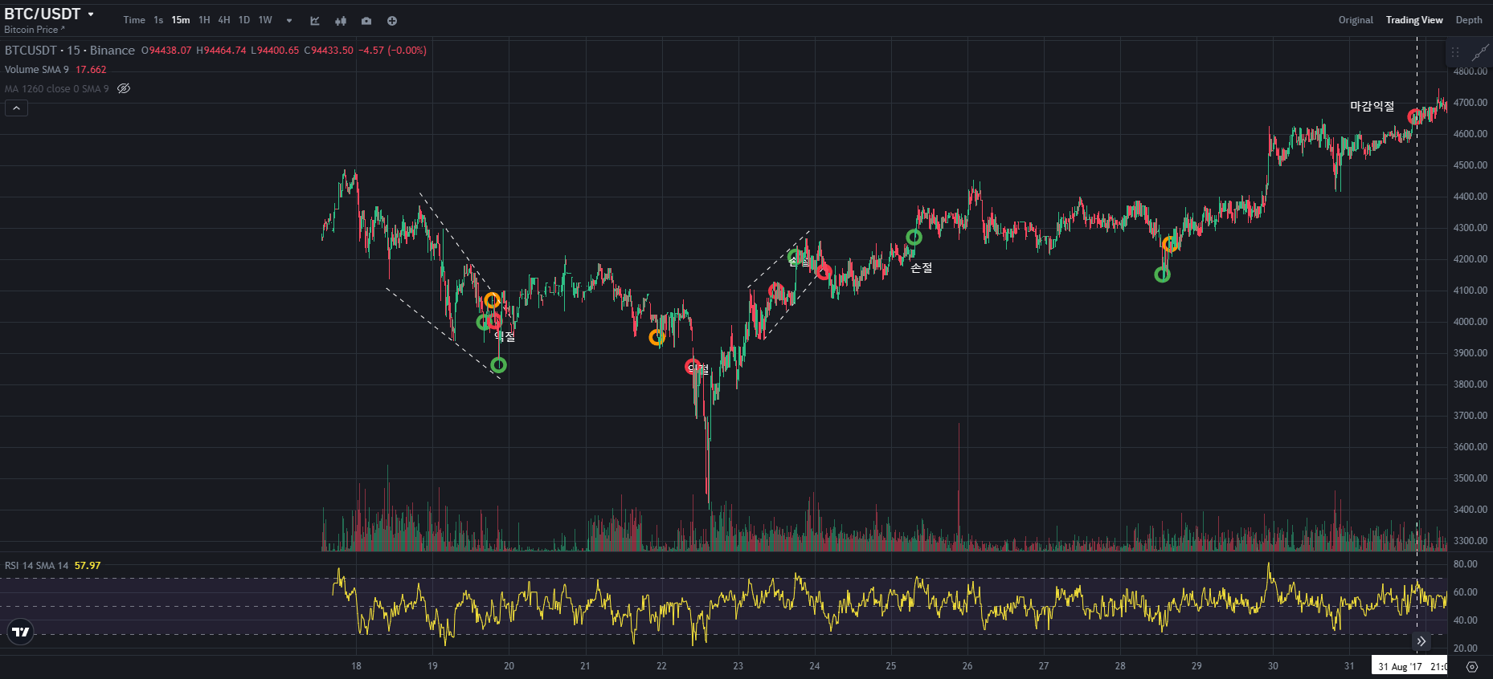Click the change value −4.57 (−0.00%)
Image resolution: width=1493 pixels, height=679 pixels.
coord(392,51)
